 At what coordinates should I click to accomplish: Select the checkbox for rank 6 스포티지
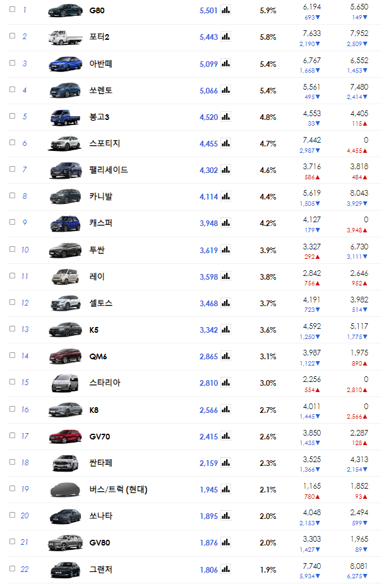[12, 142]
